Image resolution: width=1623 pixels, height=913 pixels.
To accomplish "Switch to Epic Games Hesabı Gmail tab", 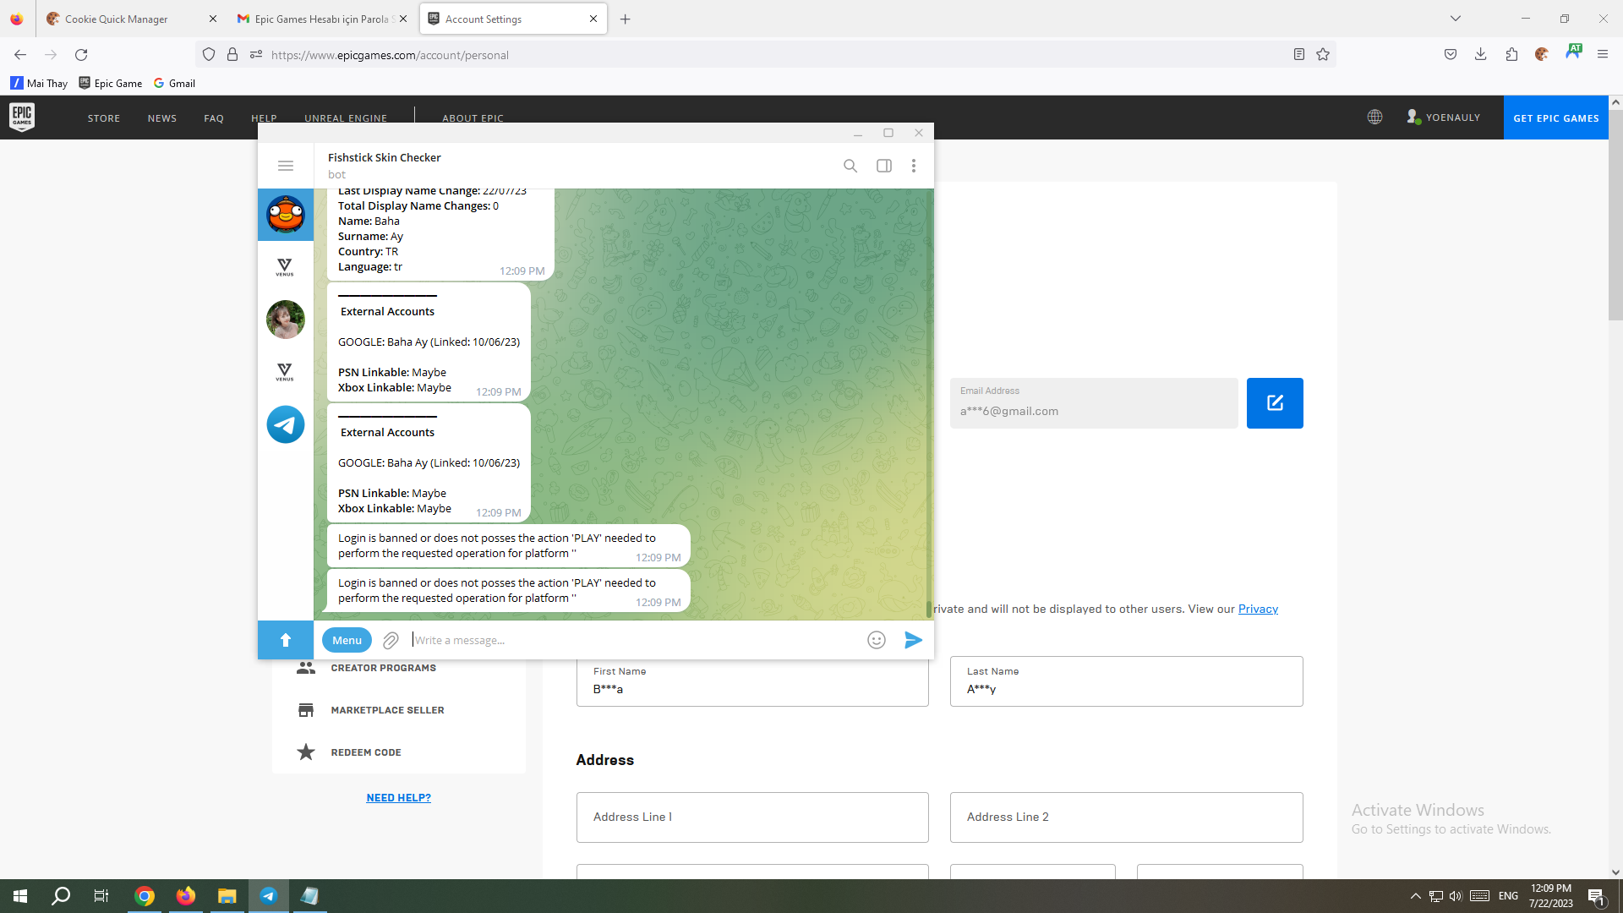I will [x=321, y=19].
